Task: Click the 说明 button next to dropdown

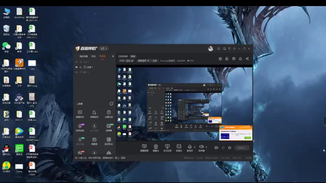Action: click(x=155, y=61)
